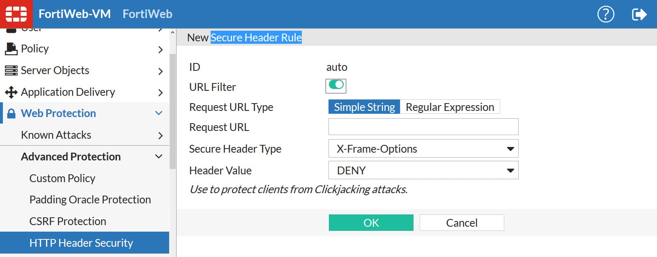The image size is (657, 257).
Task: Keep Simple String selected for Request URL Type
Action: point(363,107)
